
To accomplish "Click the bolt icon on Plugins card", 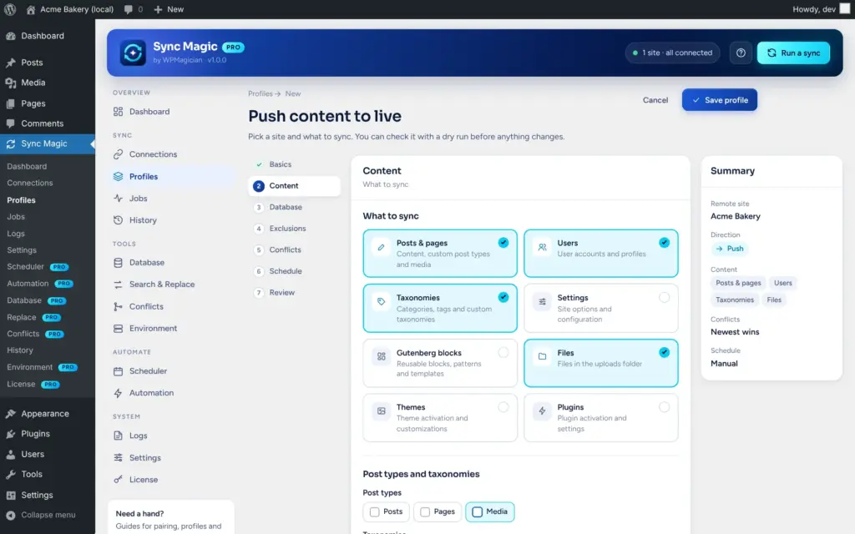I will coord(542,411).
